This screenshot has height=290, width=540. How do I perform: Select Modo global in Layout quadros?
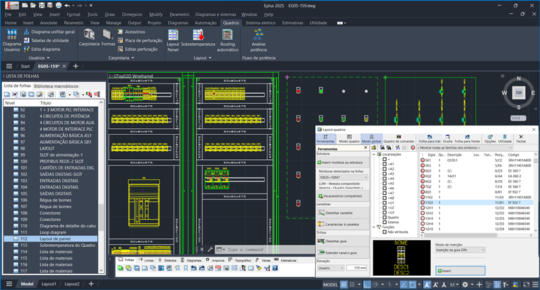coord(371,139)
